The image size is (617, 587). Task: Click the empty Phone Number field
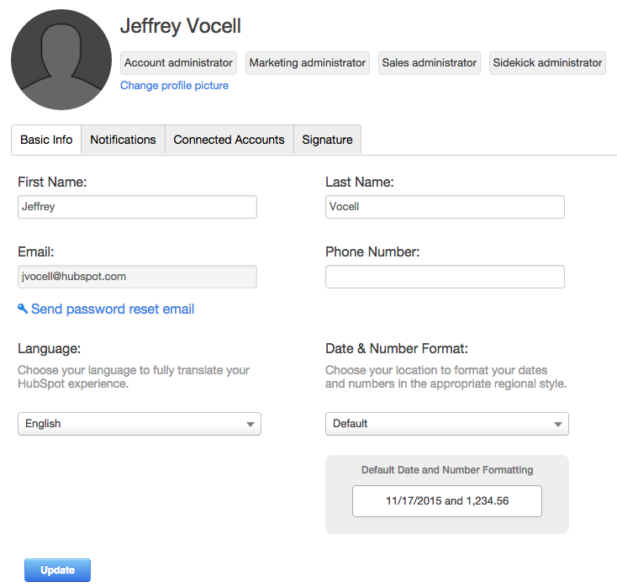coord(445,277)
